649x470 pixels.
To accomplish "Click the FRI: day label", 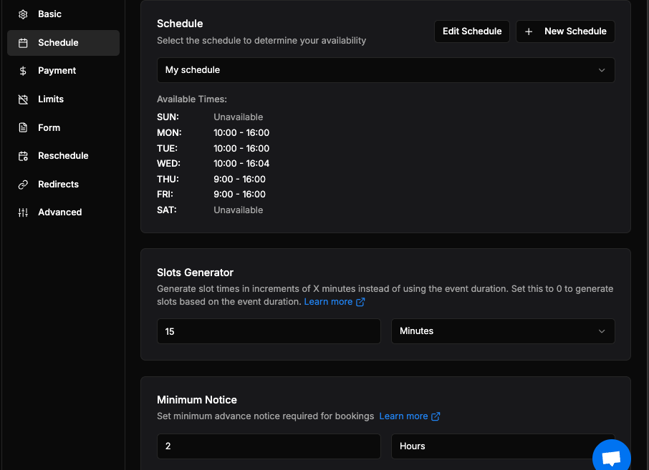I will click(165, 195).
